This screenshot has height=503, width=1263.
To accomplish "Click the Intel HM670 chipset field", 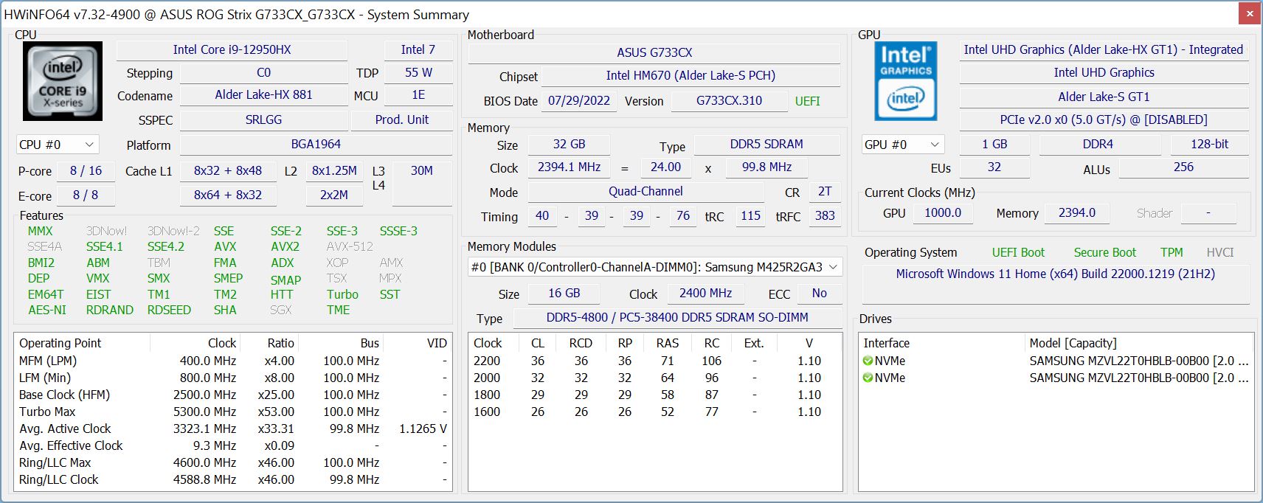I will (691, 75).
